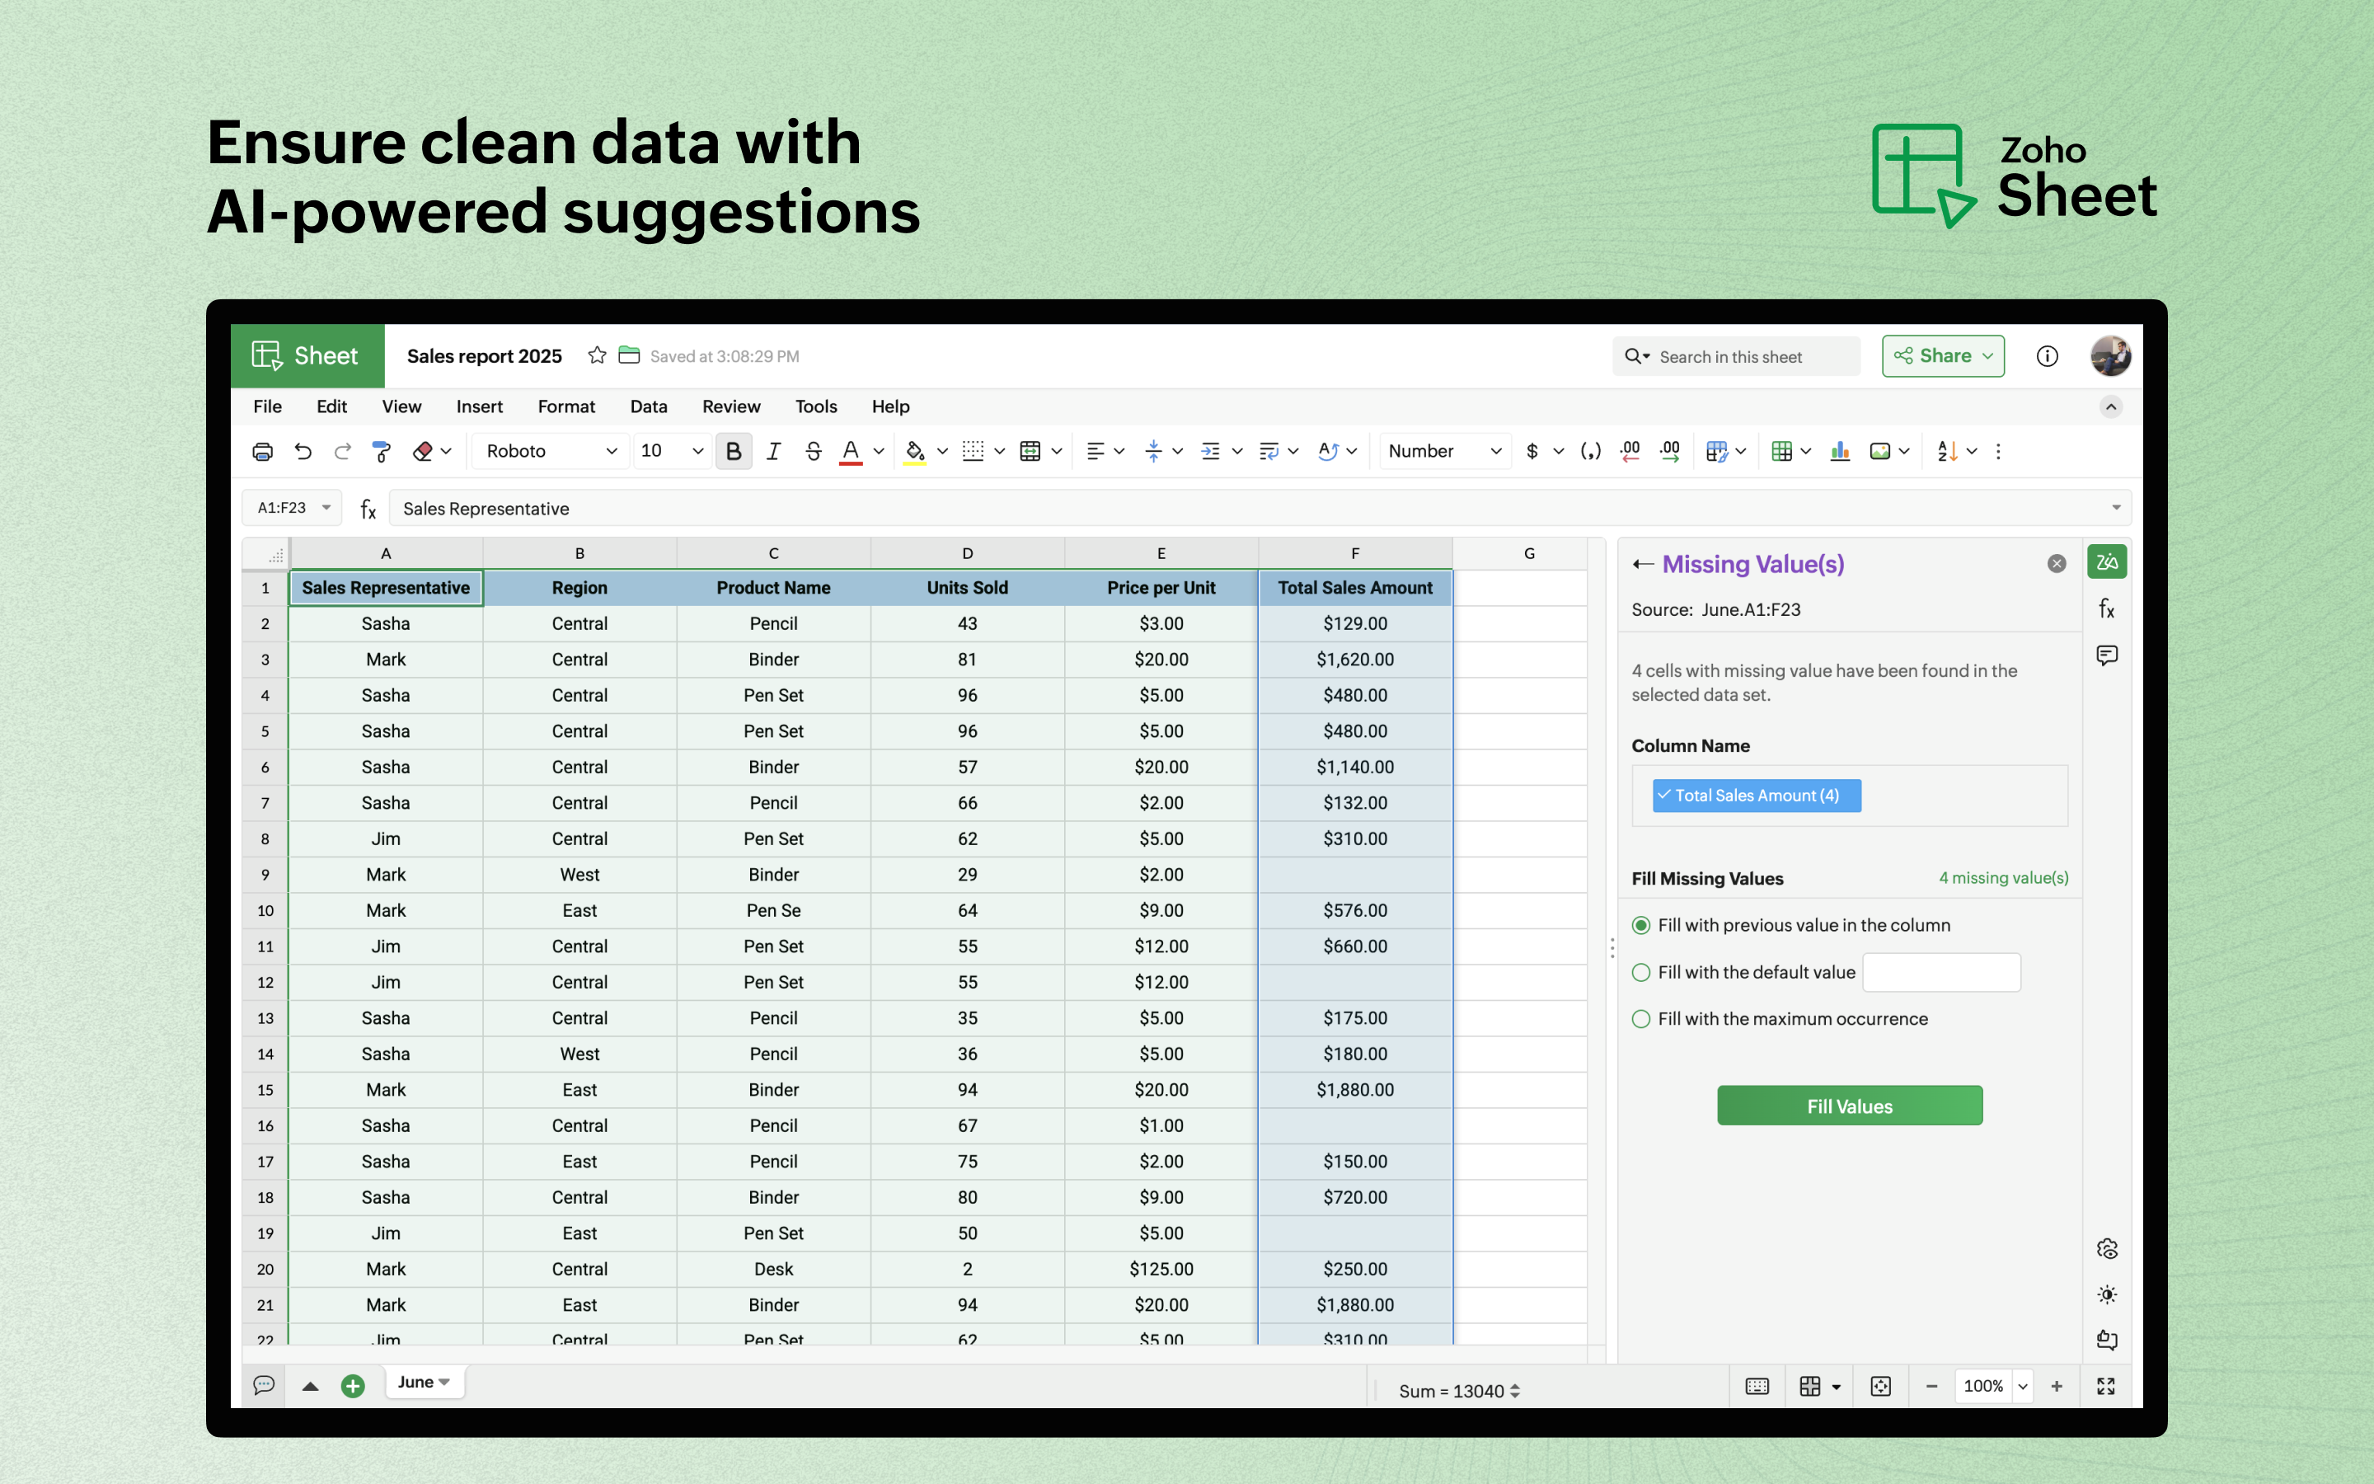Open the Data menu
Viewport: 2374px width, 1484px height.
pos(647,406)
